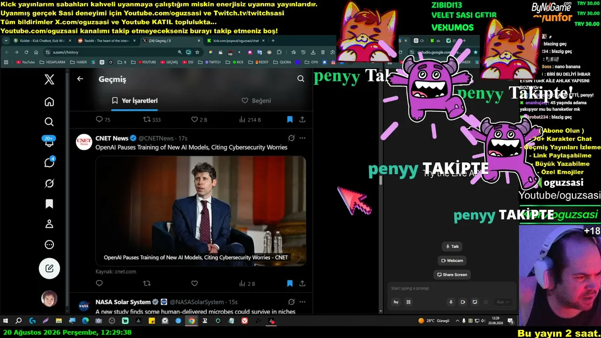Remove the bookmark from CNET News post
601x338 pixels.
(x=290, y=284)
